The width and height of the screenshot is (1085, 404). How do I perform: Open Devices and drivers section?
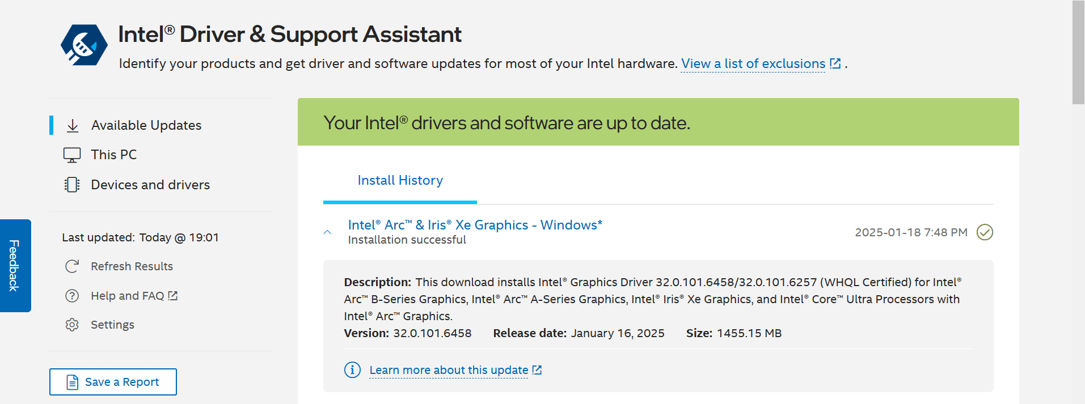click(150, 185)
